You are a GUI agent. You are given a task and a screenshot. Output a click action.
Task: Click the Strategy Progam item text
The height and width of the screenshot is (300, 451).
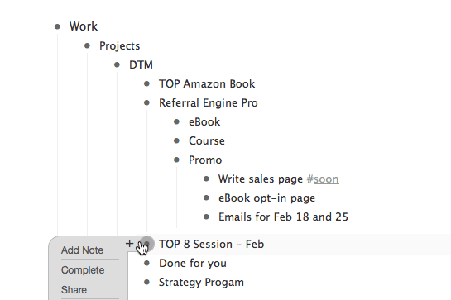pyautogui.click(x=201, y=282)
